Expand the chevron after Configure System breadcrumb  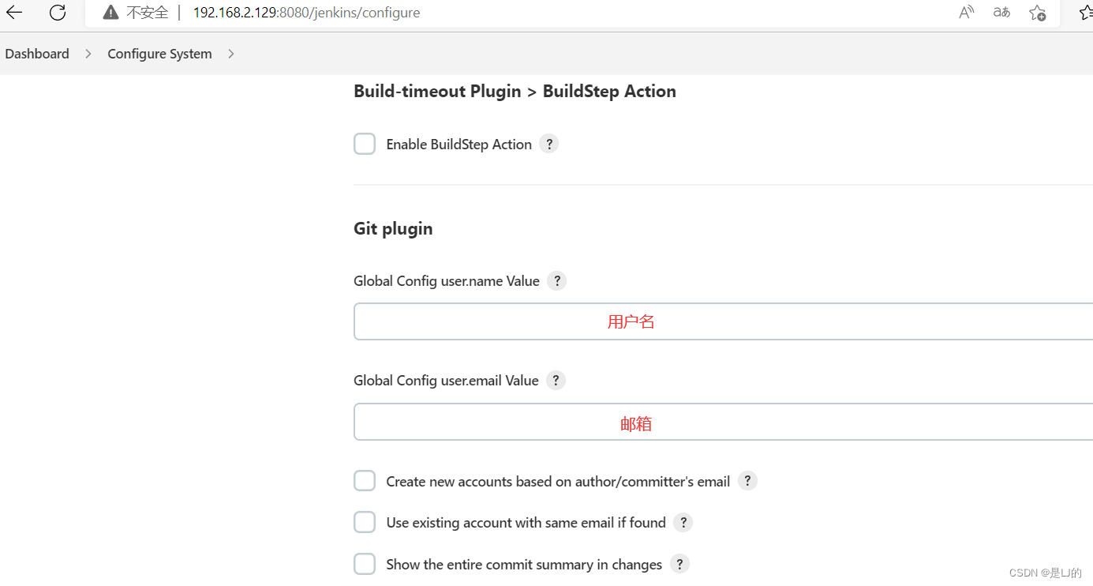231,54
